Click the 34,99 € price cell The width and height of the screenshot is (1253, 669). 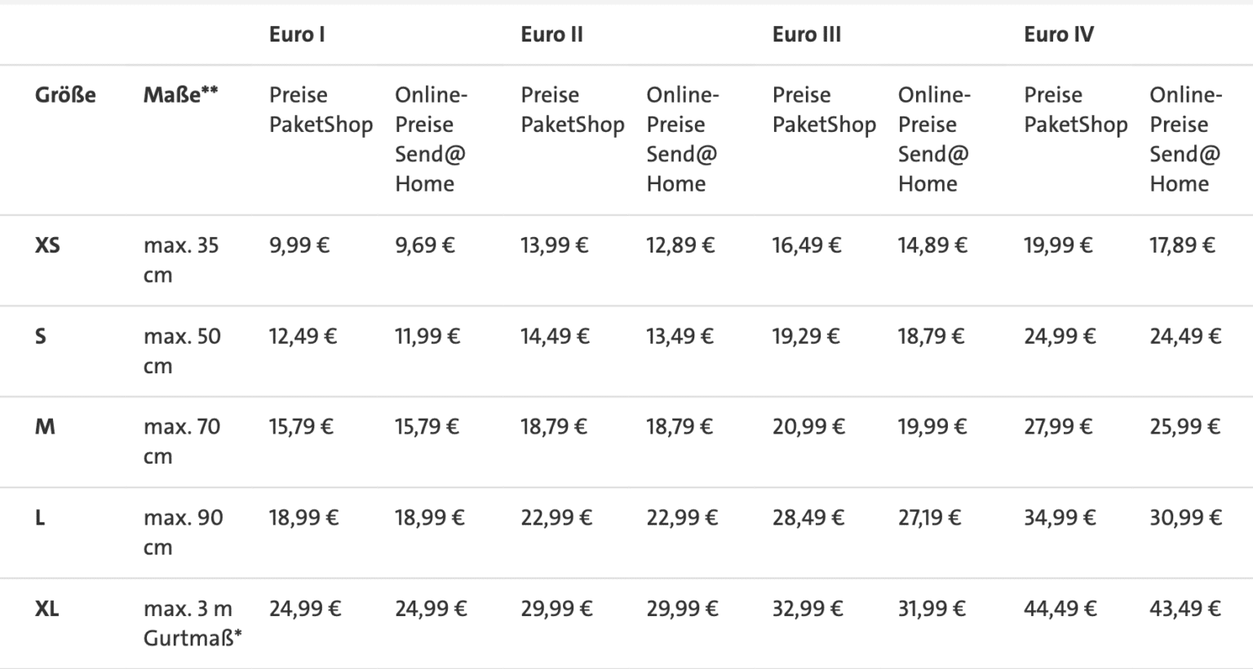(x=1060, y=517)
